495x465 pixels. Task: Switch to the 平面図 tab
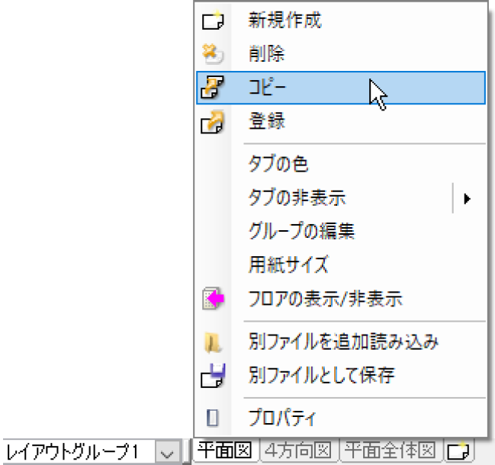tap(225, 451)
